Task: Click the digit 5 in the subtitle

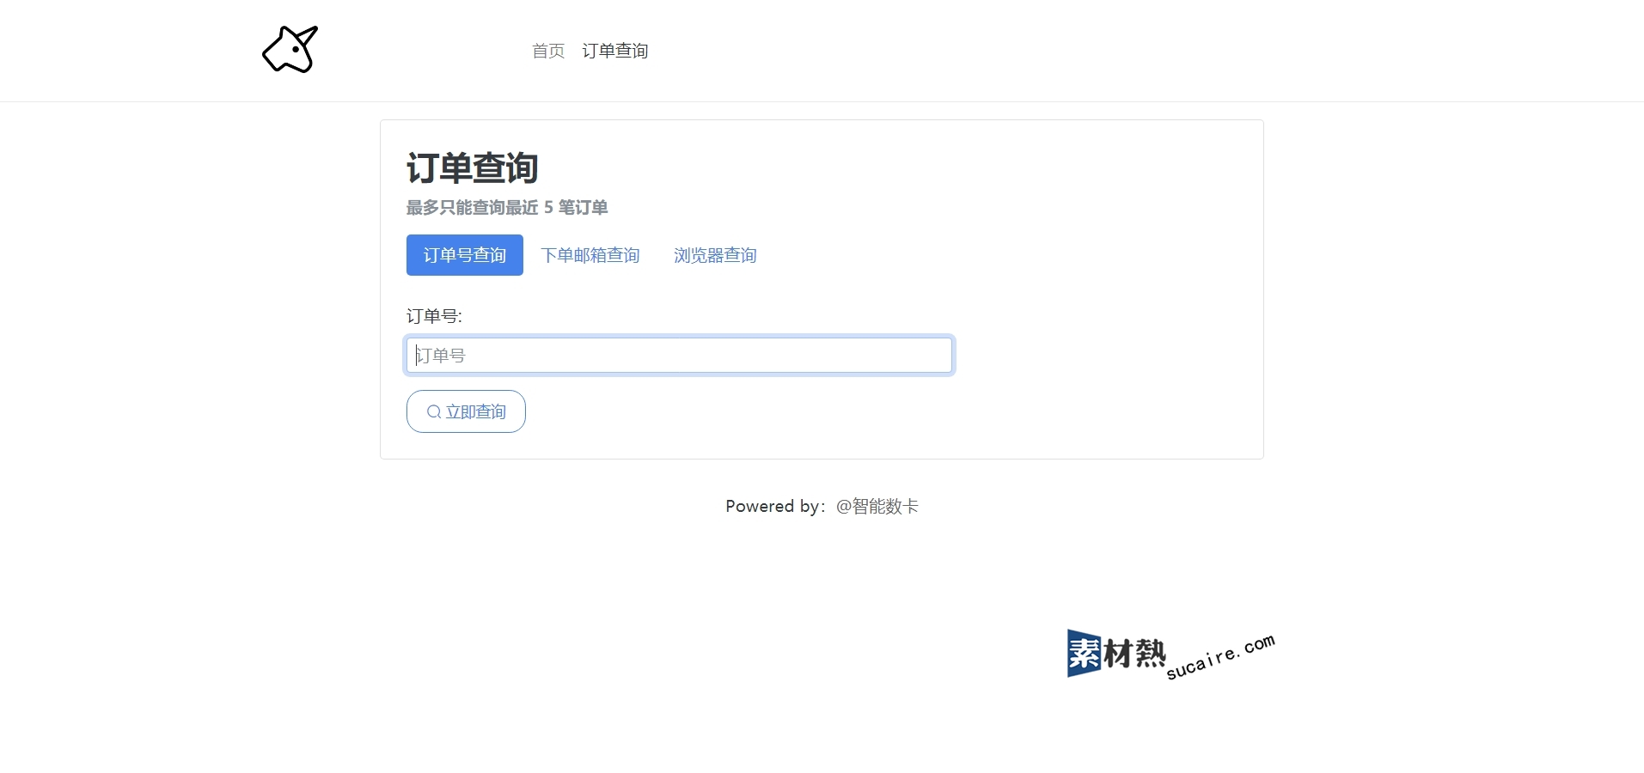Action: point(548,208)
